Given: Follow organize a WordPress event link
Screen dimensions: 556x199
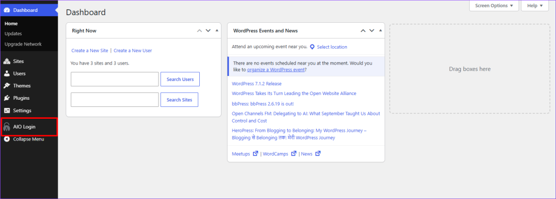Looking at the screenshot, I should 276,70.
